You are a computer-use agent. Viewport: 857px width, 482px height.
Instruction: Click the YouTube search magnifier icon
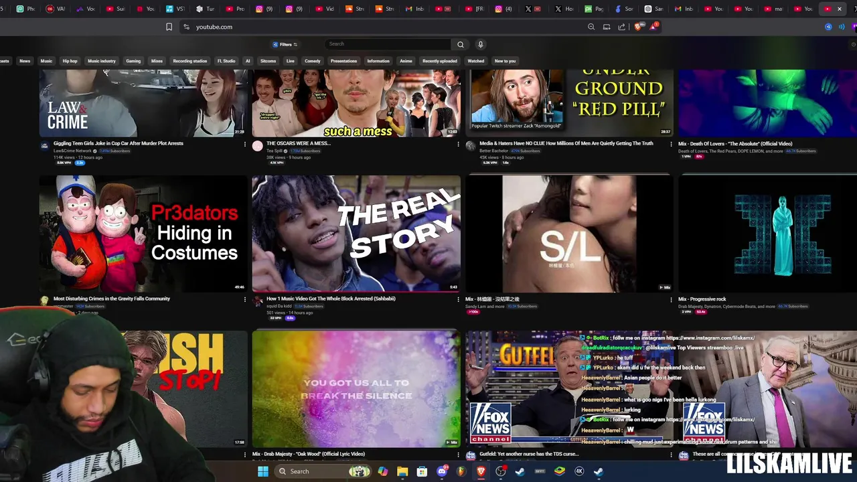coord(460,44)
